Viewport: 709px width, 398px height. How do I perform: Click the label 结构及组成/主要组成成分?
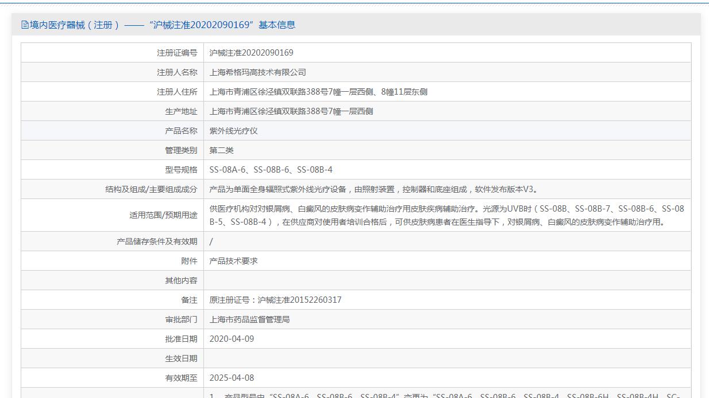151,189
